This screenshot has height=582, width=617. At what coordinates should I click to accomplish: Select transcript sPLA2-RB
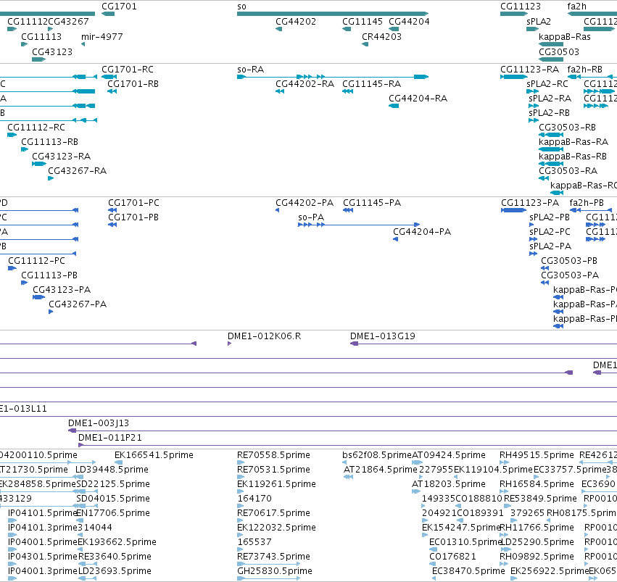549,113
